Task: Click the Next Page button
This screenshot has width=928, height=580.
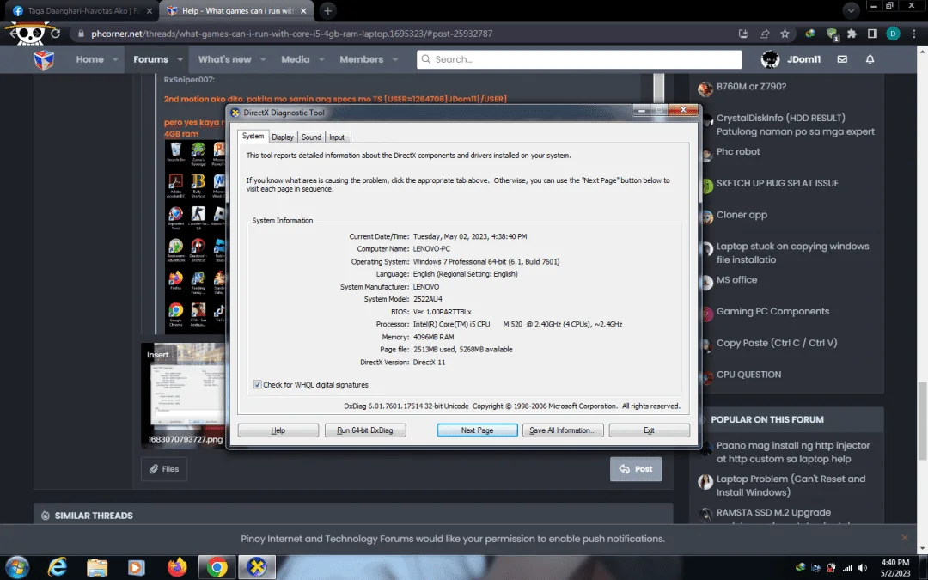Action: pyautogui.click(x=477, y=430)
